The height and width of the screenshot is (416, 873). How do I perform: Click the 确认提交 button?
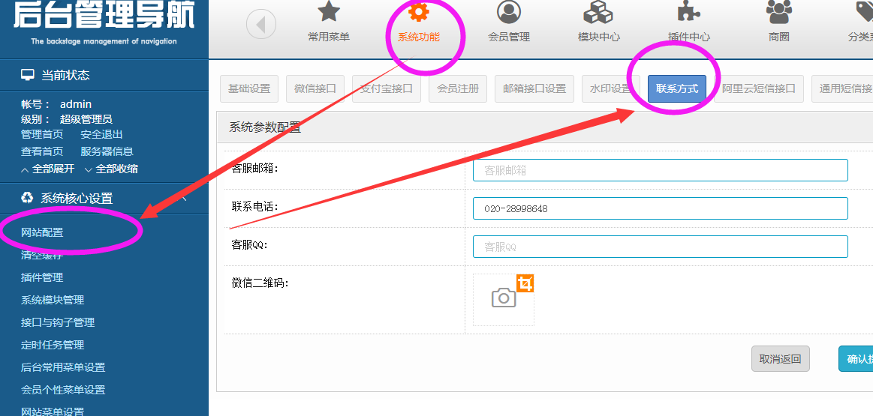pyautogui.click(x=856, y=359)
